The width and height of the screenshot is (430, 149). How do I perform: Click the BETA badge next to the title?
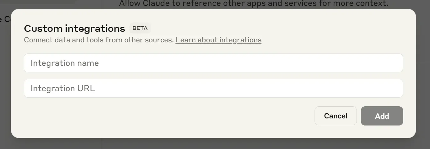point(140,28)
